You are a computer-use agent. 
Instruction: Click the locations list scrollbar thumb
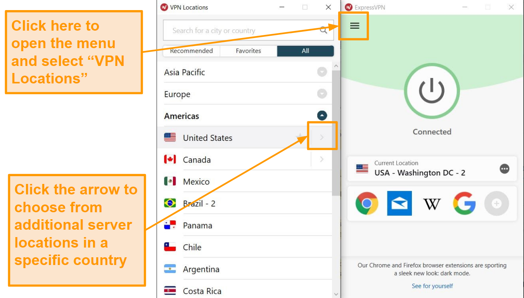pos(336,133)
